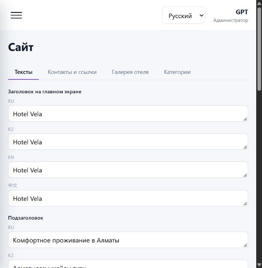Grab resize handle of KZ heading textarea
262x268 pixels.
pyautogui.click(x=245, y=147)
